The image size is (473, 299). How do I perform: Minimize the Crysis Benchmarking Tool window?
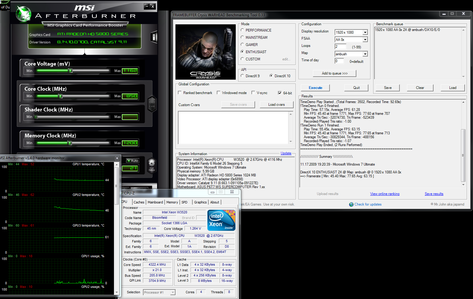(444, 14)
